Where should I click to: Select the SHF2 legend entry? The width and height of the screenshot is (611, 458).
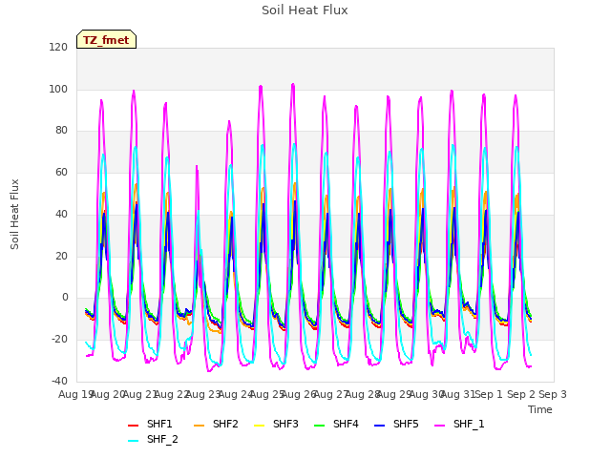(x=216, y=424)
